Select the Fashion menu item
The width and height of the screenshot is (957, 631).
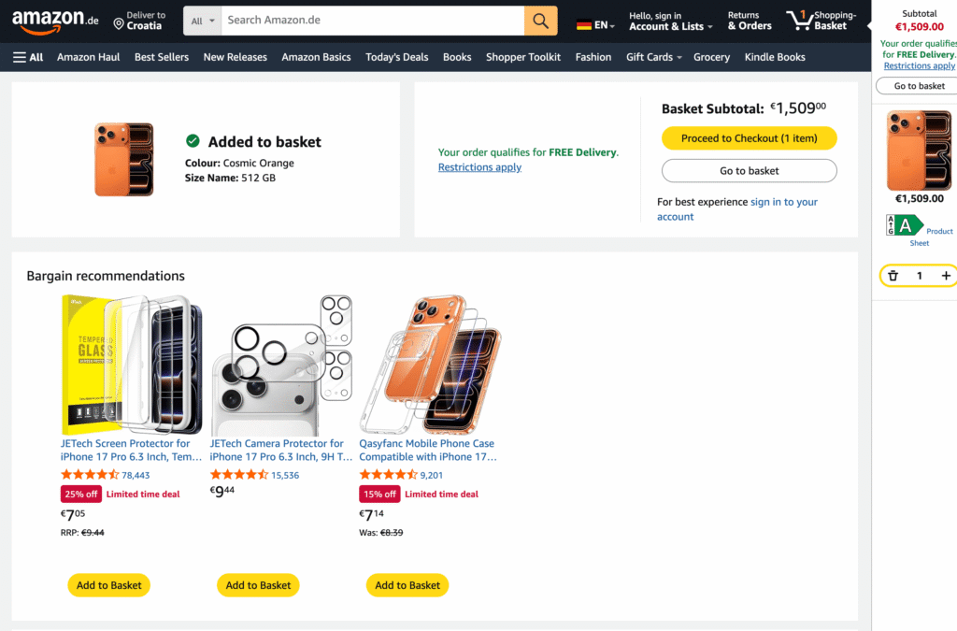(593, 56)
